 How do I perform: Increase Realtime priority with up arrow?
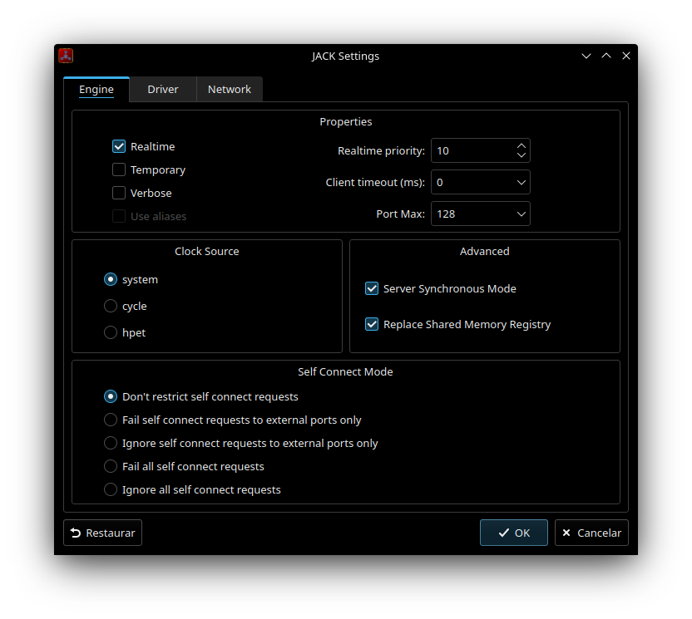(521, 145)
